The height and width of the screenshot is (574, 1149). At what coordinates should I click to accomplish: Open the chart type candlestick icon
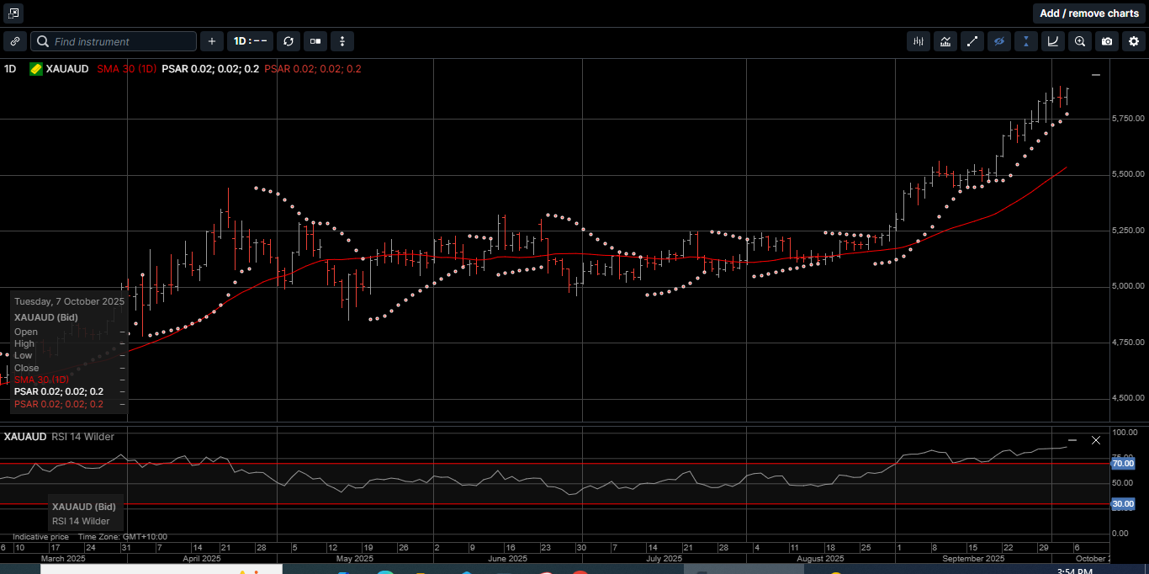coord(919,41)
